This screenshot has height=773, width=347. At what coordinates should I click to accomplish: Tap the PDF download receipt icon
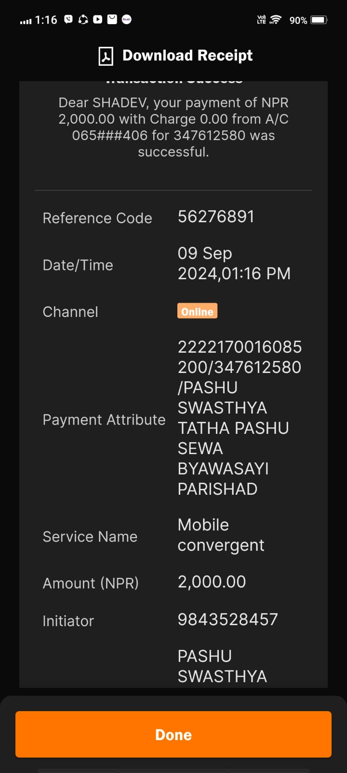[x=106, y=56]
